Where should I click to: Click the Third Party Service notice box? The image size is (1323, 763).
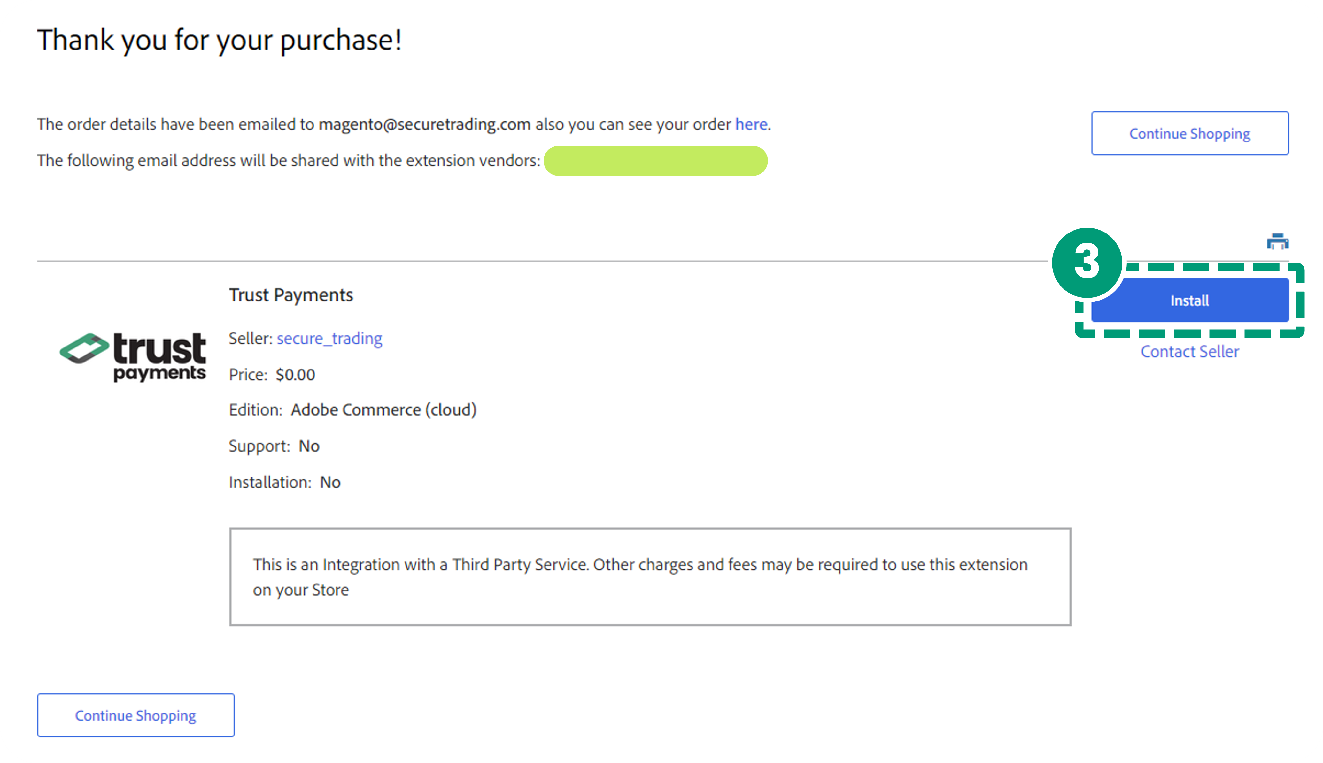[x=650, y=576]
